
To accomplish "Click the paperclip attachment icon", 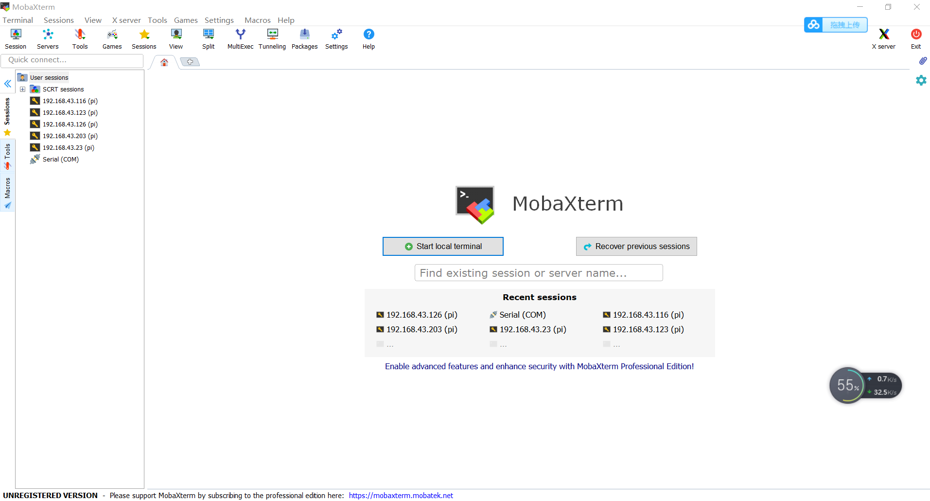I will pyautogui.click(x=923, y=61).
